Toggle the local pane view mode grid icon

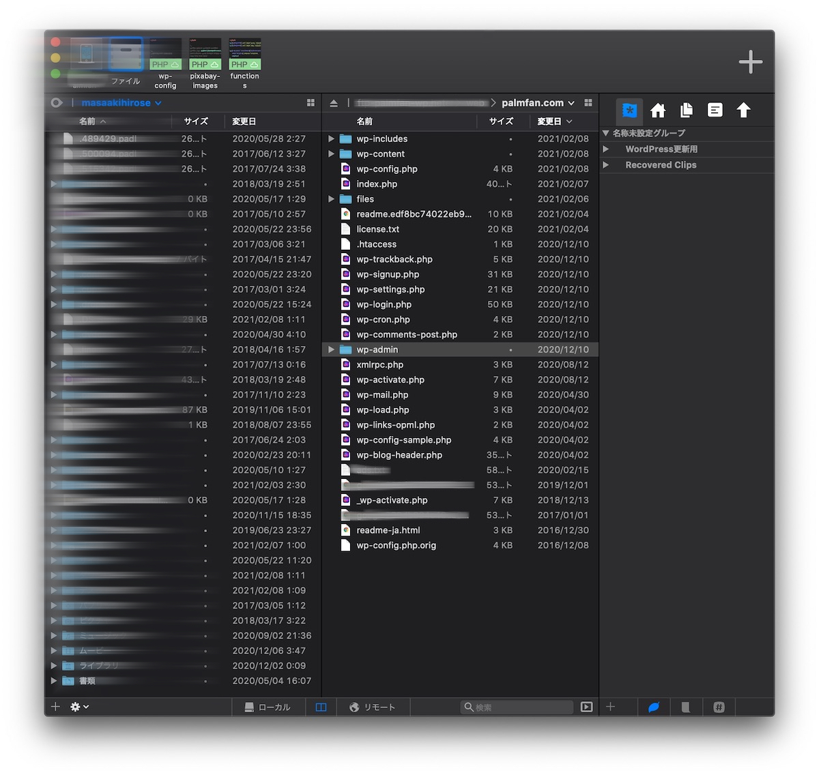click(x=311, y=103)
